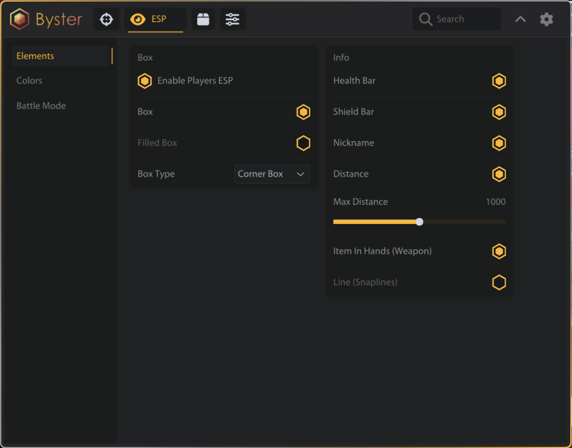The width and height of the screenshot is (572, 448).
Task: Collapse the menu with the up chevron
Action: point(520,20)
